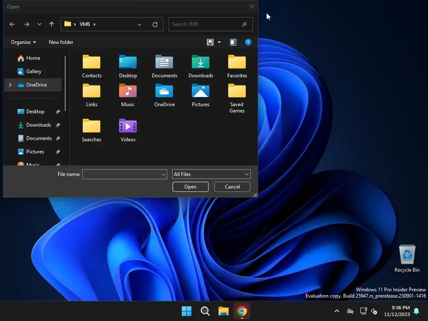This screenshot has height=321, width=428.
Task: Click the Open button
Action: [191, 187]
